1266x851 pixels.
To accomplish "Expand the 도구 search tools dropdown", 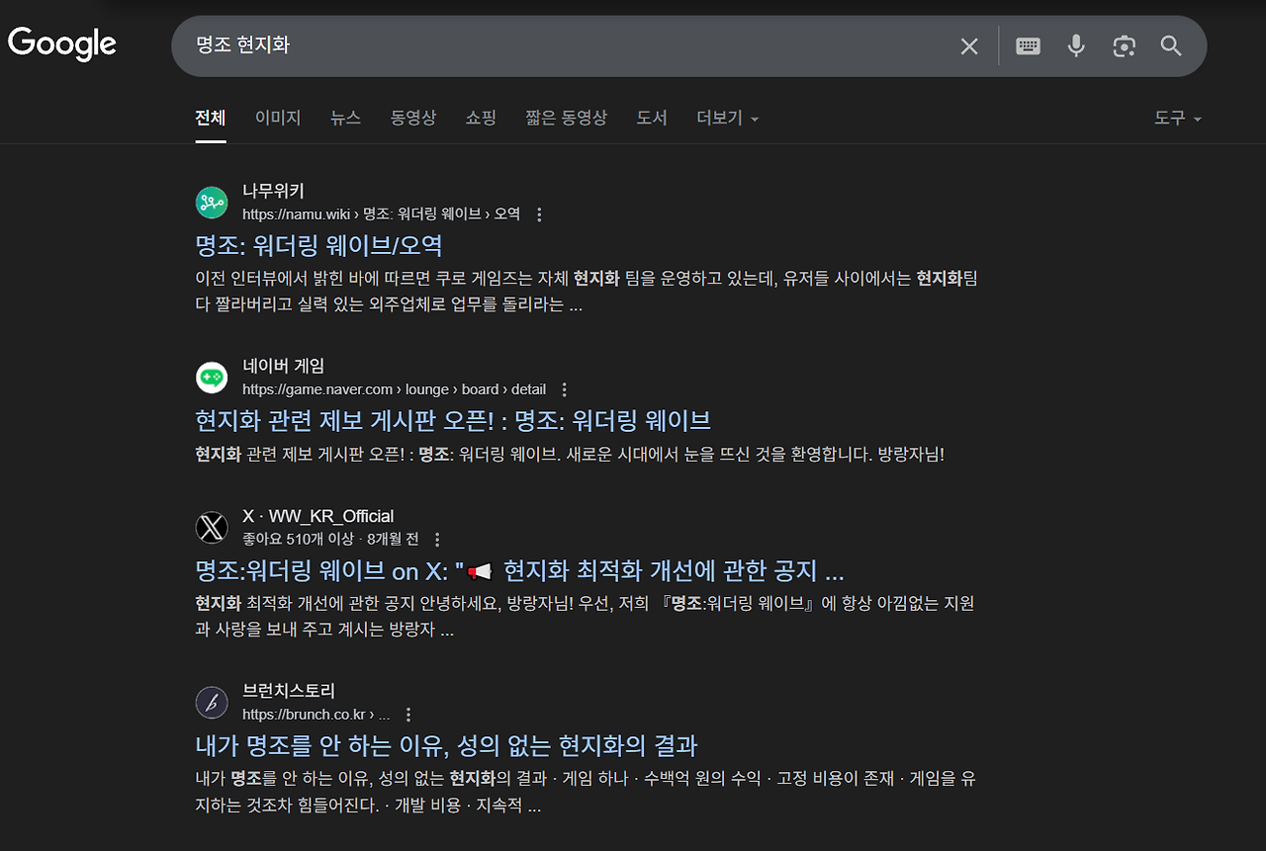I will pos(1177,118).
